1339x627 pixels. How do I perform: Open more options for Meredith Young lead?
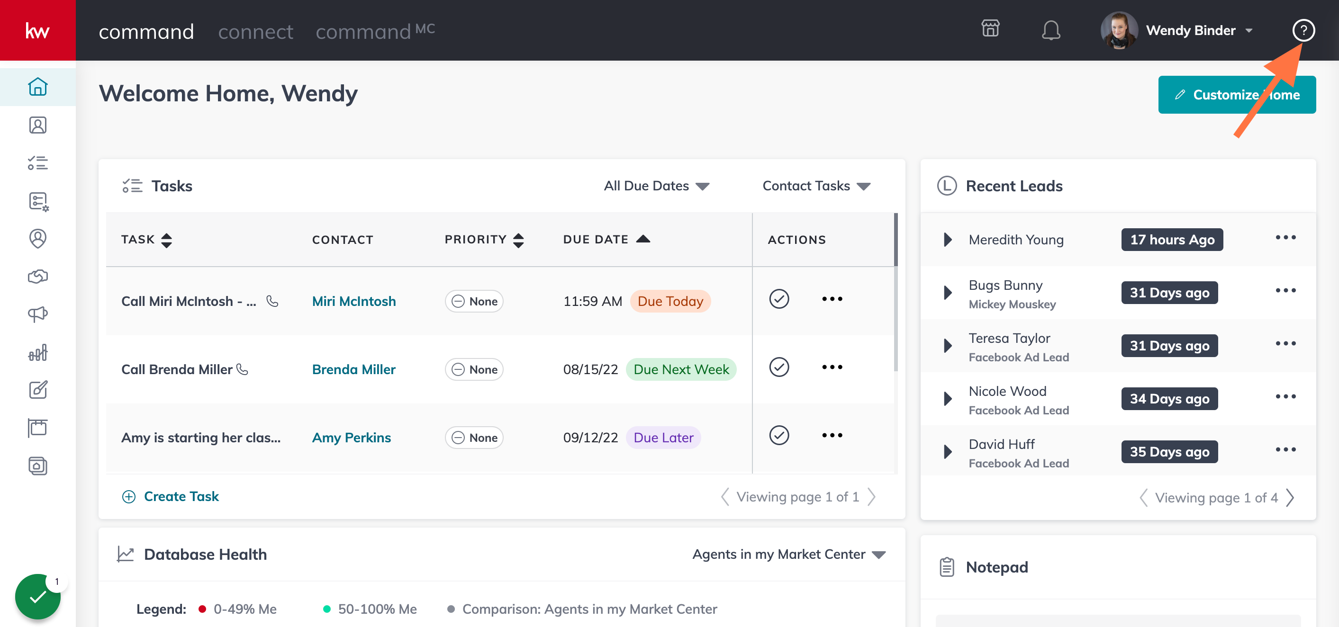(x=1285, y=238)
